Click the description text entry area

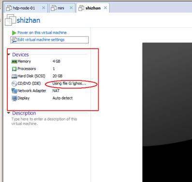point(44,121)
